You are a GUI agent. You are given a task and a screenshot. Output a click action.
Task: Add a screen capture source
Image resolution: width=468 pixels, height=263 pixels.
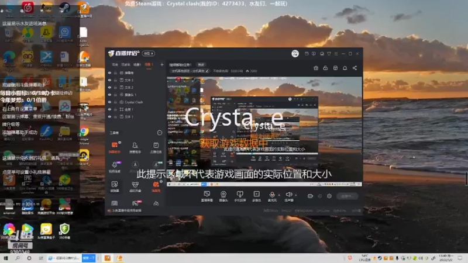tap(207, 196)
